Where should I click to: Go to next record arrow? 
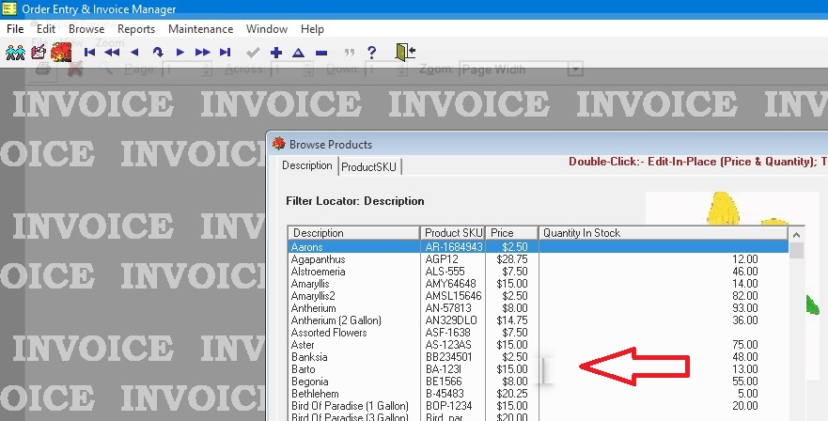point(180,53)
